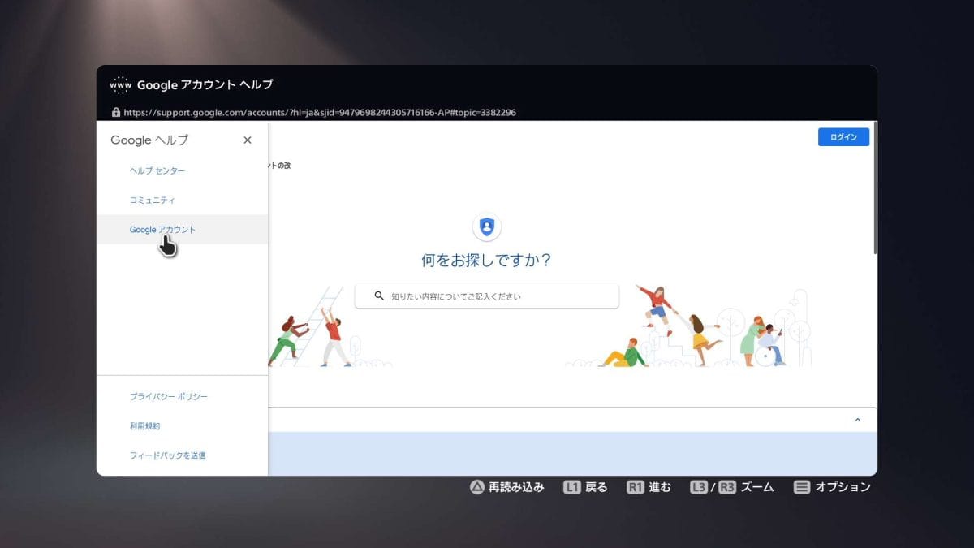This screenshot has height=548, width=974.
Task: Open the プライバシー ポリシー link
Action: point(169,396)
